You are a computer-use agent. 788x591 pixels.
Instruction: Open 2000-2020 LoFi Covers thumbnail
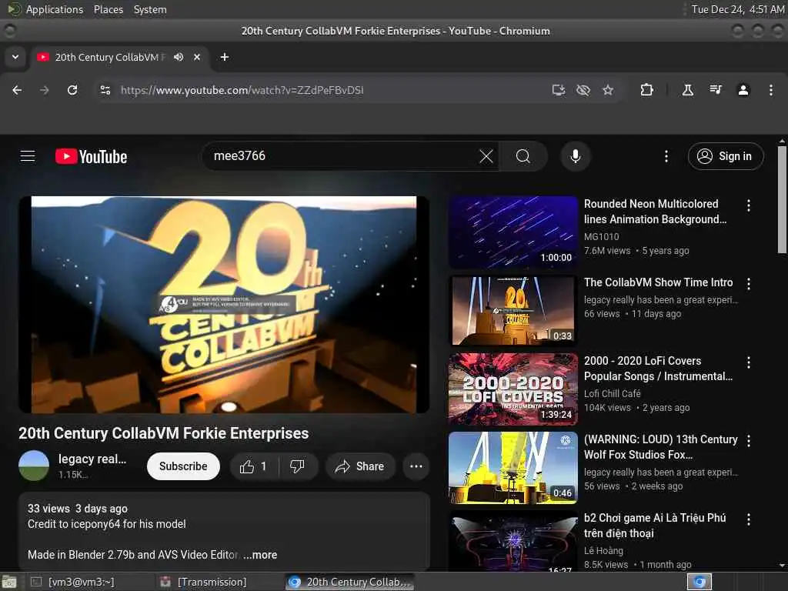pyautogui.click(x=513, y=389)
